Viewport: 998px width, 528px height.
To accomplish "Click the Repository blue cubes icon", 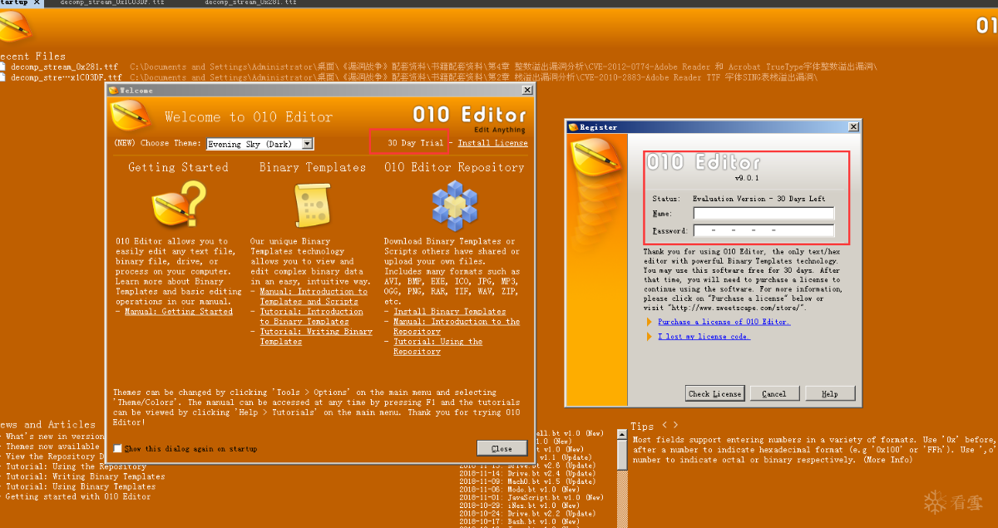I will pyautogui.click(x=454, y=204).
